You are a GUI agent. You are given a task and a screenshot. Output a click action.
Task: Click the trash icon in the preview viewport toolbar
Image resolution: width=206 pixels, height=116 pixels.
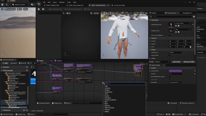[146, 13]
